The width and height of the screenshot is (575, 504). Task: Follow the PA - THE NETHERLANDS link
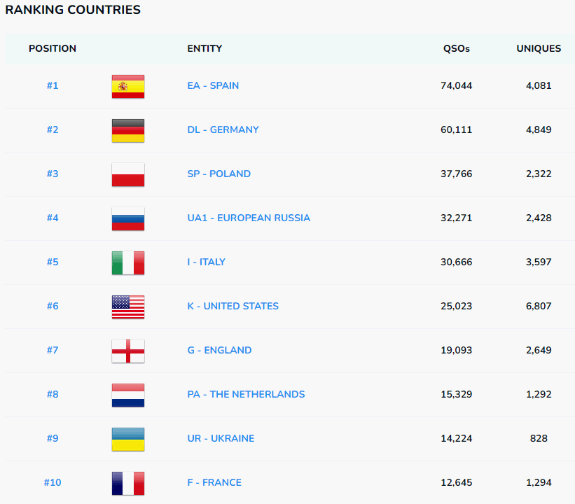[x=246, y=394]
